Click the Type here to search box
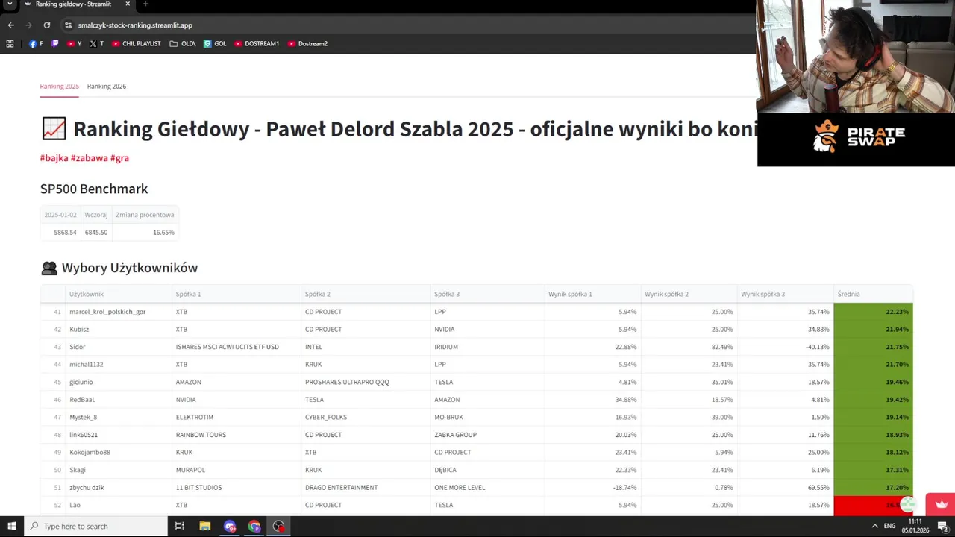 pos(95,527)
